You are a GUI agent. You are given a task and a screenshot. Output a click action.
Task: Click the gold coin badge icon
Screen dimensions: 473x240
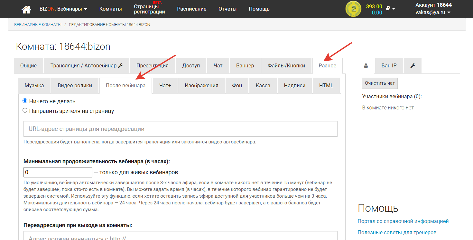point(353,9)
